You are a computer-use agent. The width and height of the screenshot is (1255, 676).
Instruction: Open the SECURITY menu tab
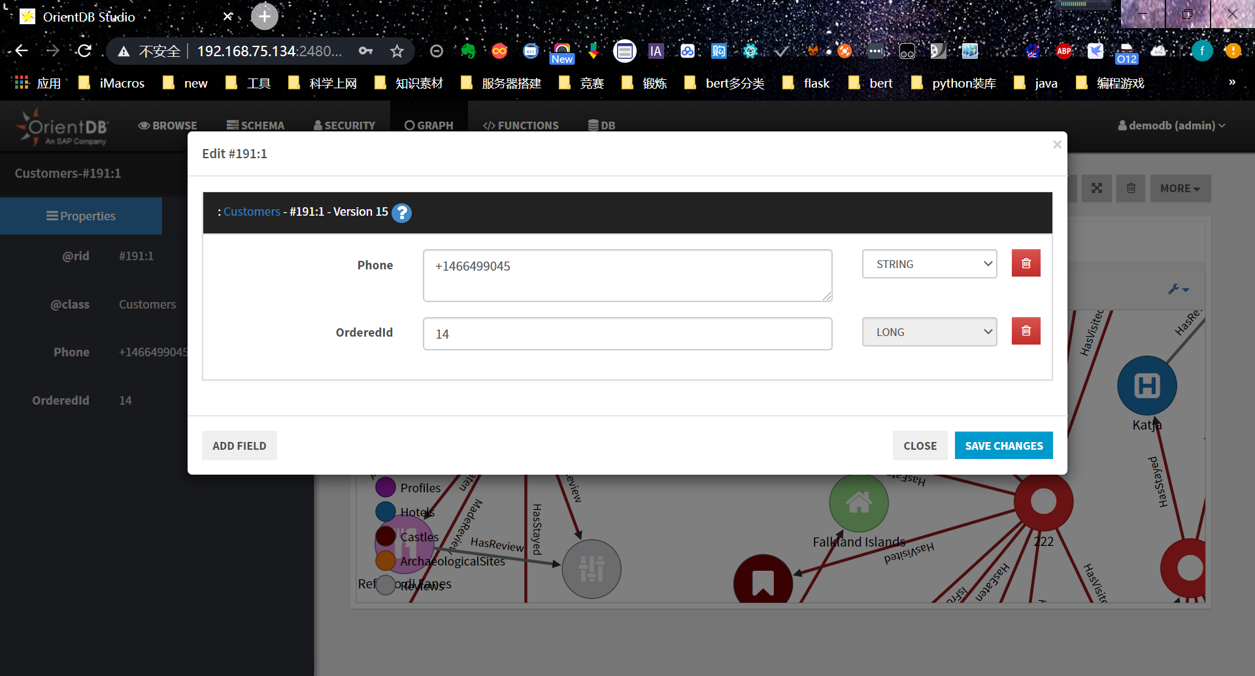(344, 126)
